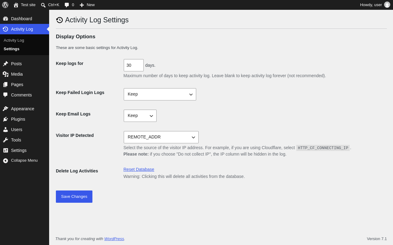Screen dimensions: 393x245
Task: Click the Pages icon in sidebar
Action: [6, 85]
